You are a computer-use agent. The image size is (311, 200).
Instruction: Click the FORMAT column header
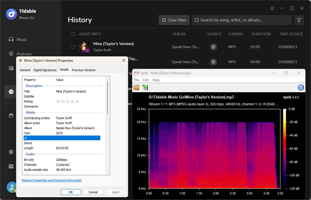pyautogui.click(x=236, y=34)
